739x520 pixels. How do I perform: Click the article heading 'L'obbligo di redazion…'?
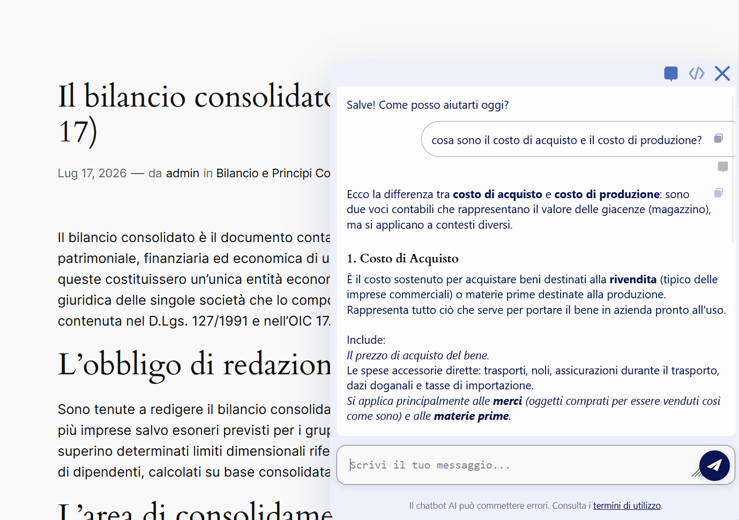click(x=195, y=365)
